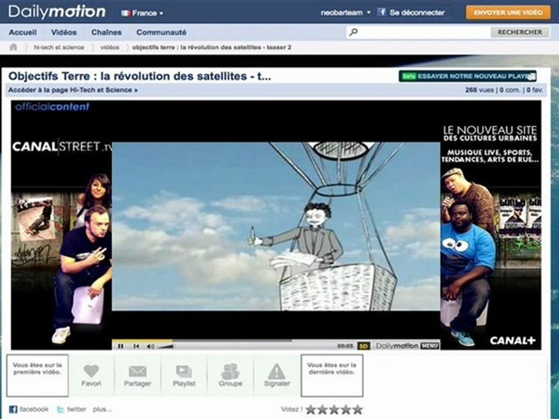Click Dailymotion logo in player bar
The height and width of the screenshot is (419, 559).
click(397, 346)
